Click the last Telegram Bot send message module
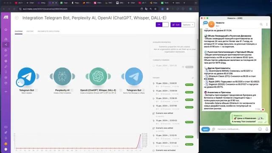The height and width of the screenshot is (153, 272). tap(134, 76)
